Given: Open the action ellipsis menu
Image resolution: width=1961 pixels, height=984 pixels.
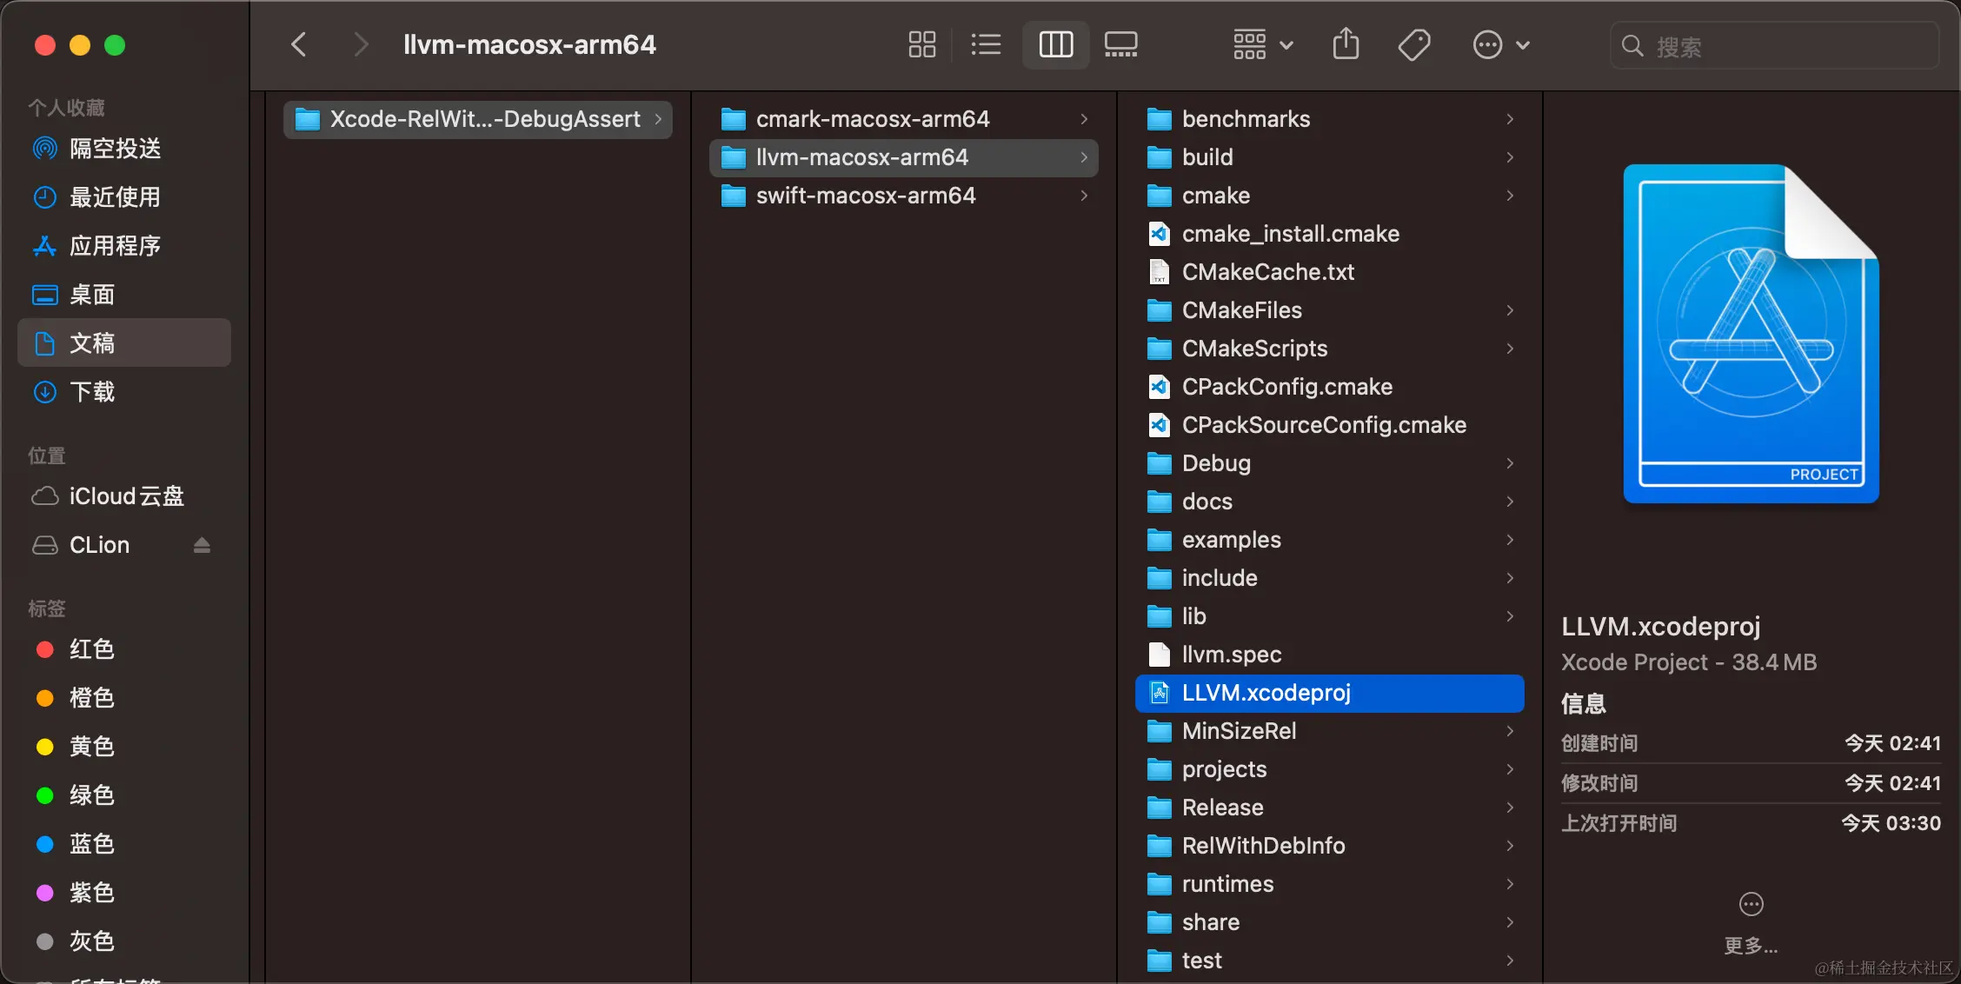Looking at the screenshot, I should 1501,44.
